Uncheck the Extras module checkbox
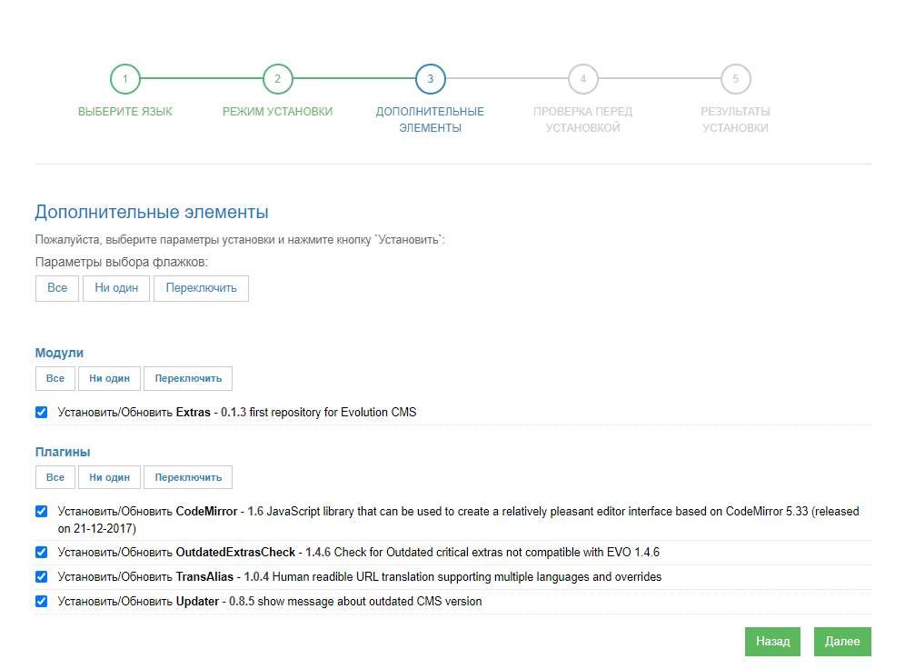Screen dimensions: 905x669 (42, 413)
